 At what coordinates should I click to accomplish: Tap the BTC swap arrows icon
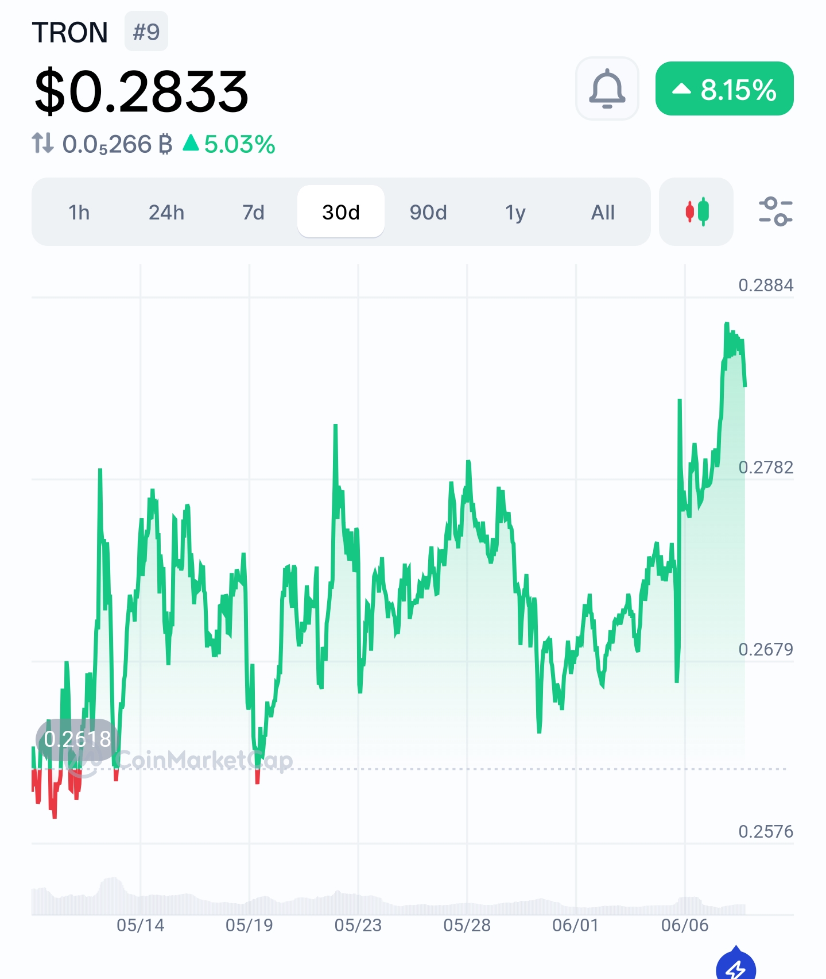(42, 143)
